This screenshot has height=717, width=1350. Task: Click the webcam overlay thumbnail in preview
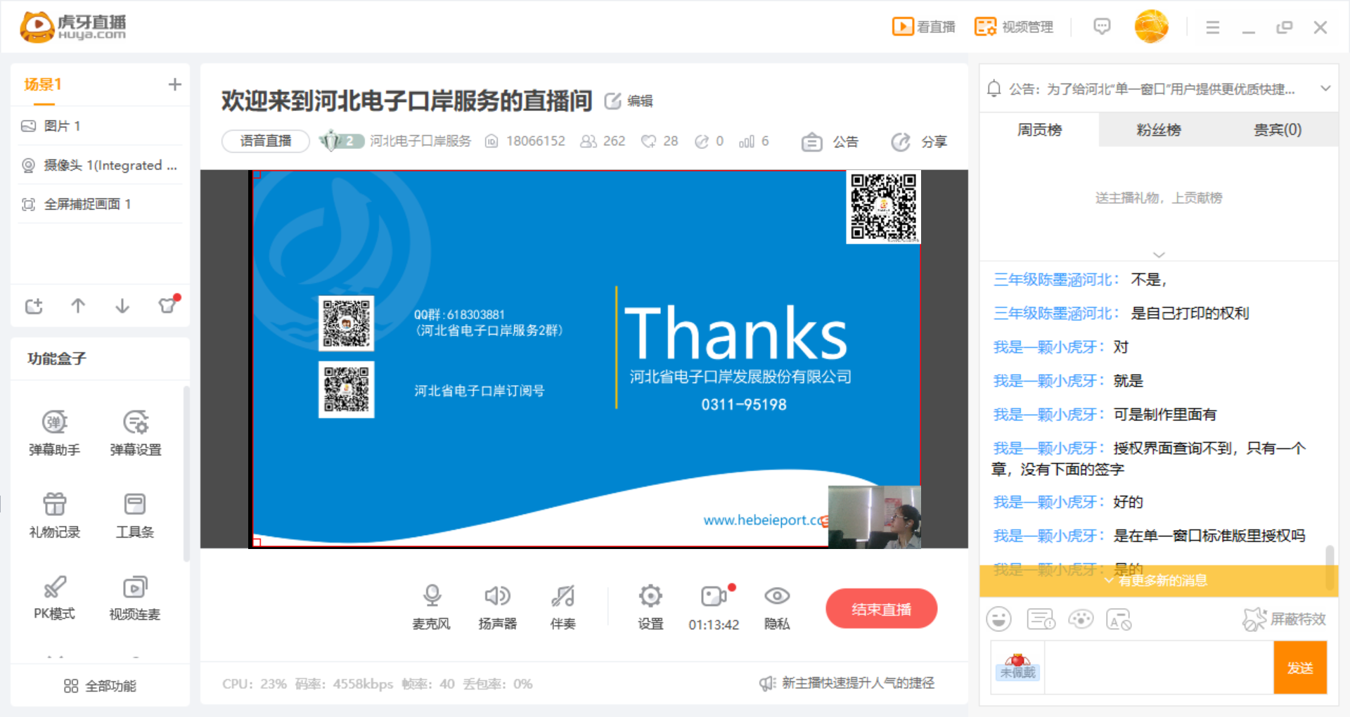pos(874,517)
